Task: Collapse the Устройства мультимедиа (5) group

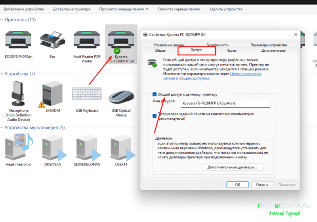Action: [x=2, y=128]
